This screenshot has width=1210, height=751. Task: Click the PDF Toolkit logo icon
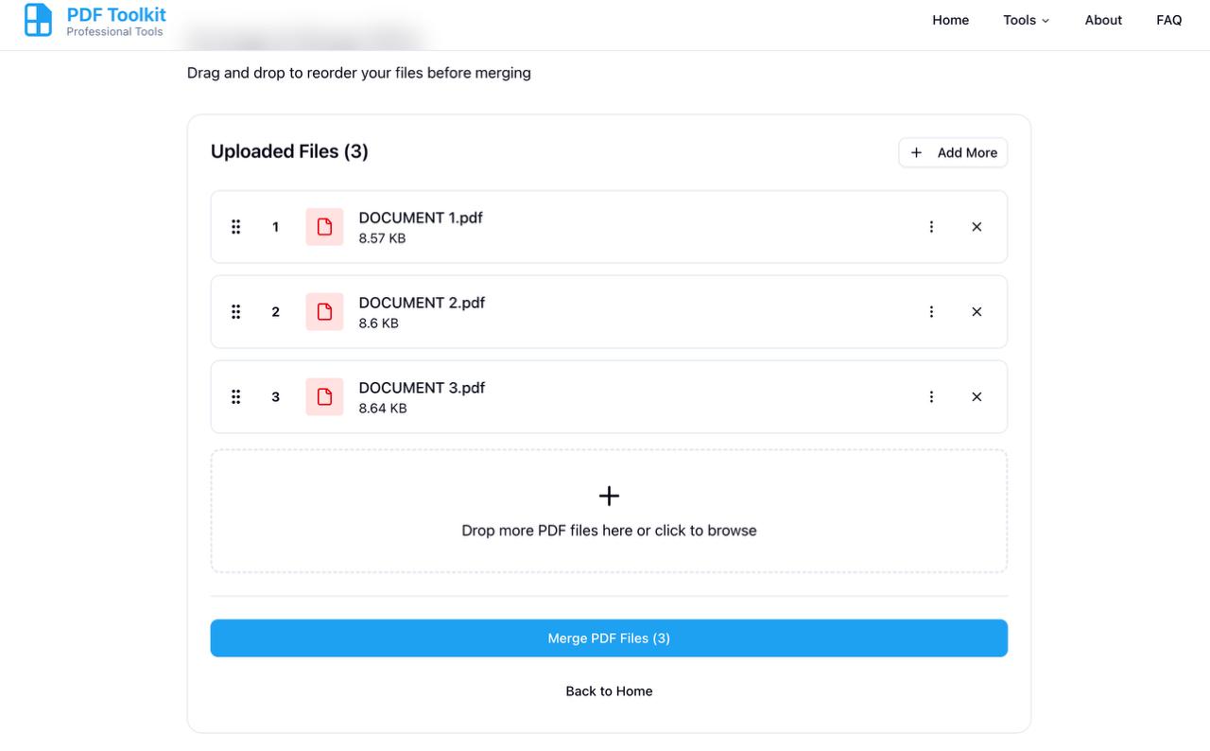pos(38,20)
